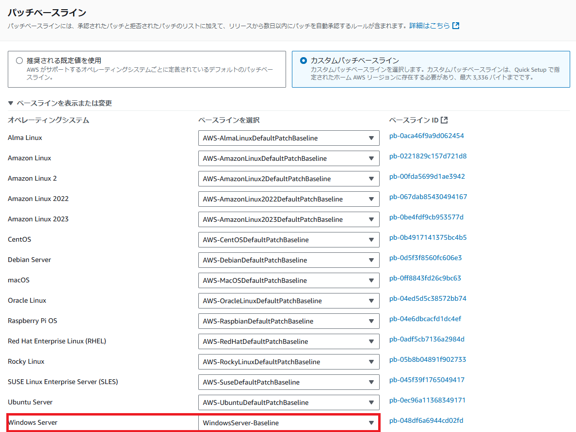Click external link icon beside 詳細はこちら
Image resolution: width=576 pixels, height=432 pixels.
point(456,26)
